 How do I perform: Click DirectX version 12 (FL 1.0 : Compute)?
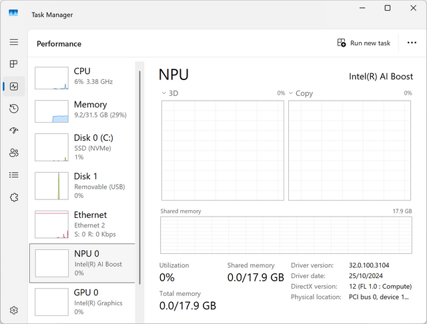click(x=380, y=287)
